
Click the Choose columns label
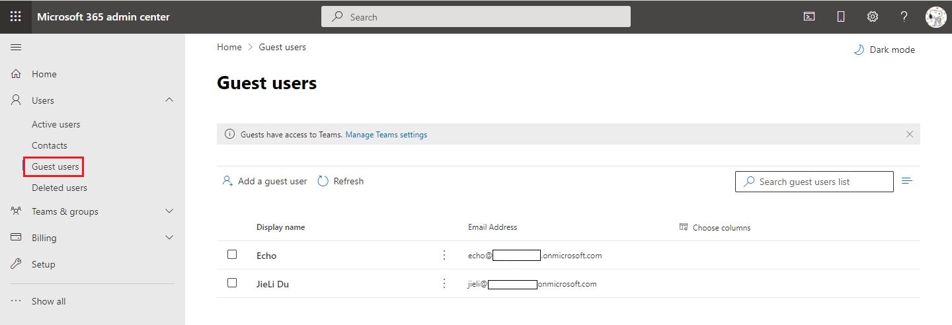pyautogui.click(x=722, y=227)
